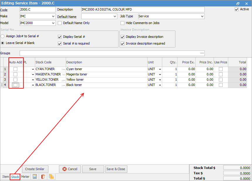Click the restore window icon in title bar
This screenshot has width=252, height=181.
238,3
